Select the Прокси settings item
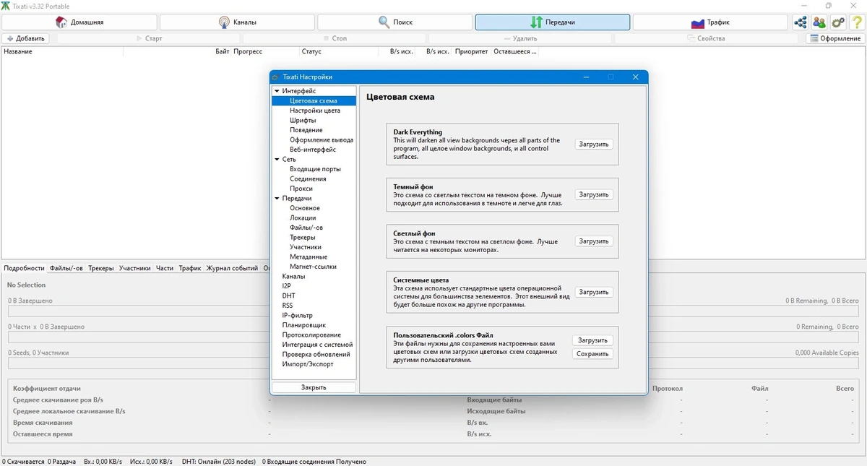This screenshot has width=867, height=466. pyautogui.click(x=301, y=189)
